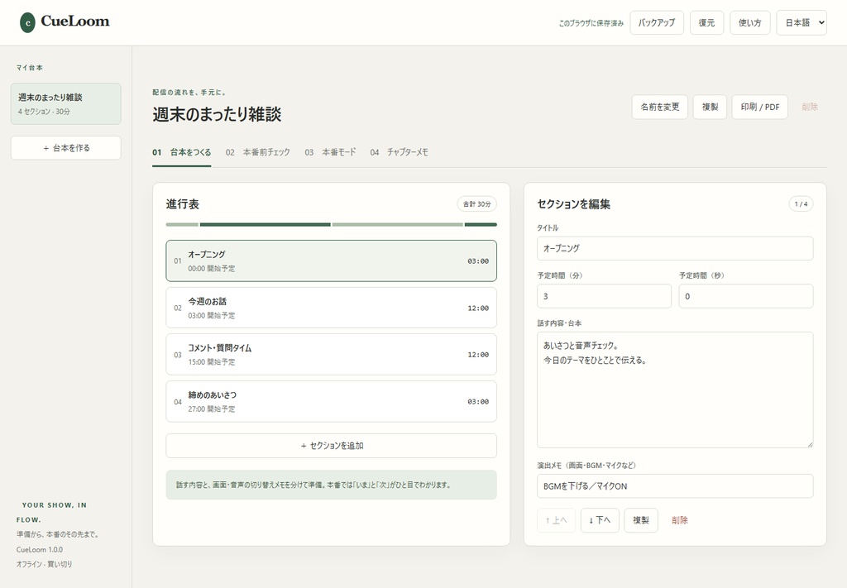
Task: Open the 日本語 language dropdown
Action: pos(802,22)
